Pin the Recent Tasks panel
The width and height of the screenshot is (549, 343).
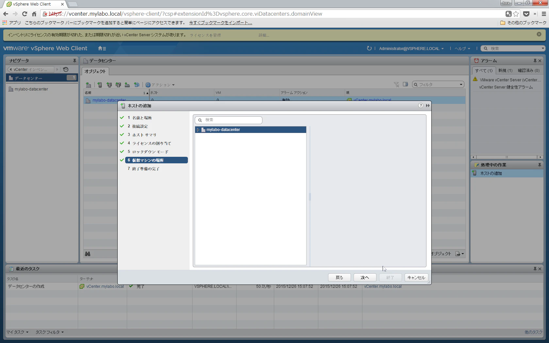535,269
